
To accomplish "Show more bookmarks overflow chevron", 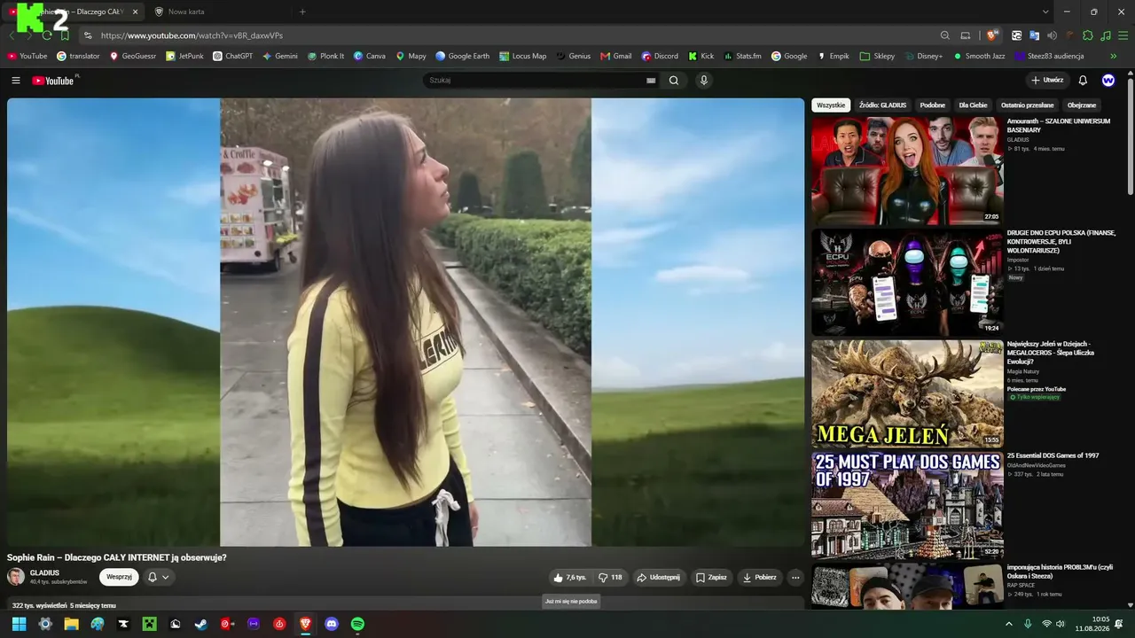I will (x=1114, y=56).
